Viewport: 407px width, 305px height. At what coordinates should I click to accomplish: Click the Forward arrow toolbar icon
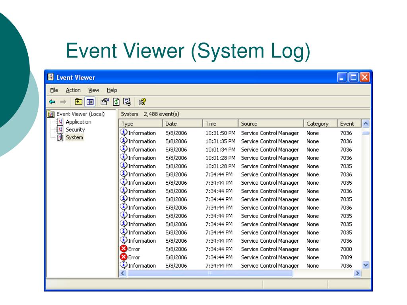point(63,102)
